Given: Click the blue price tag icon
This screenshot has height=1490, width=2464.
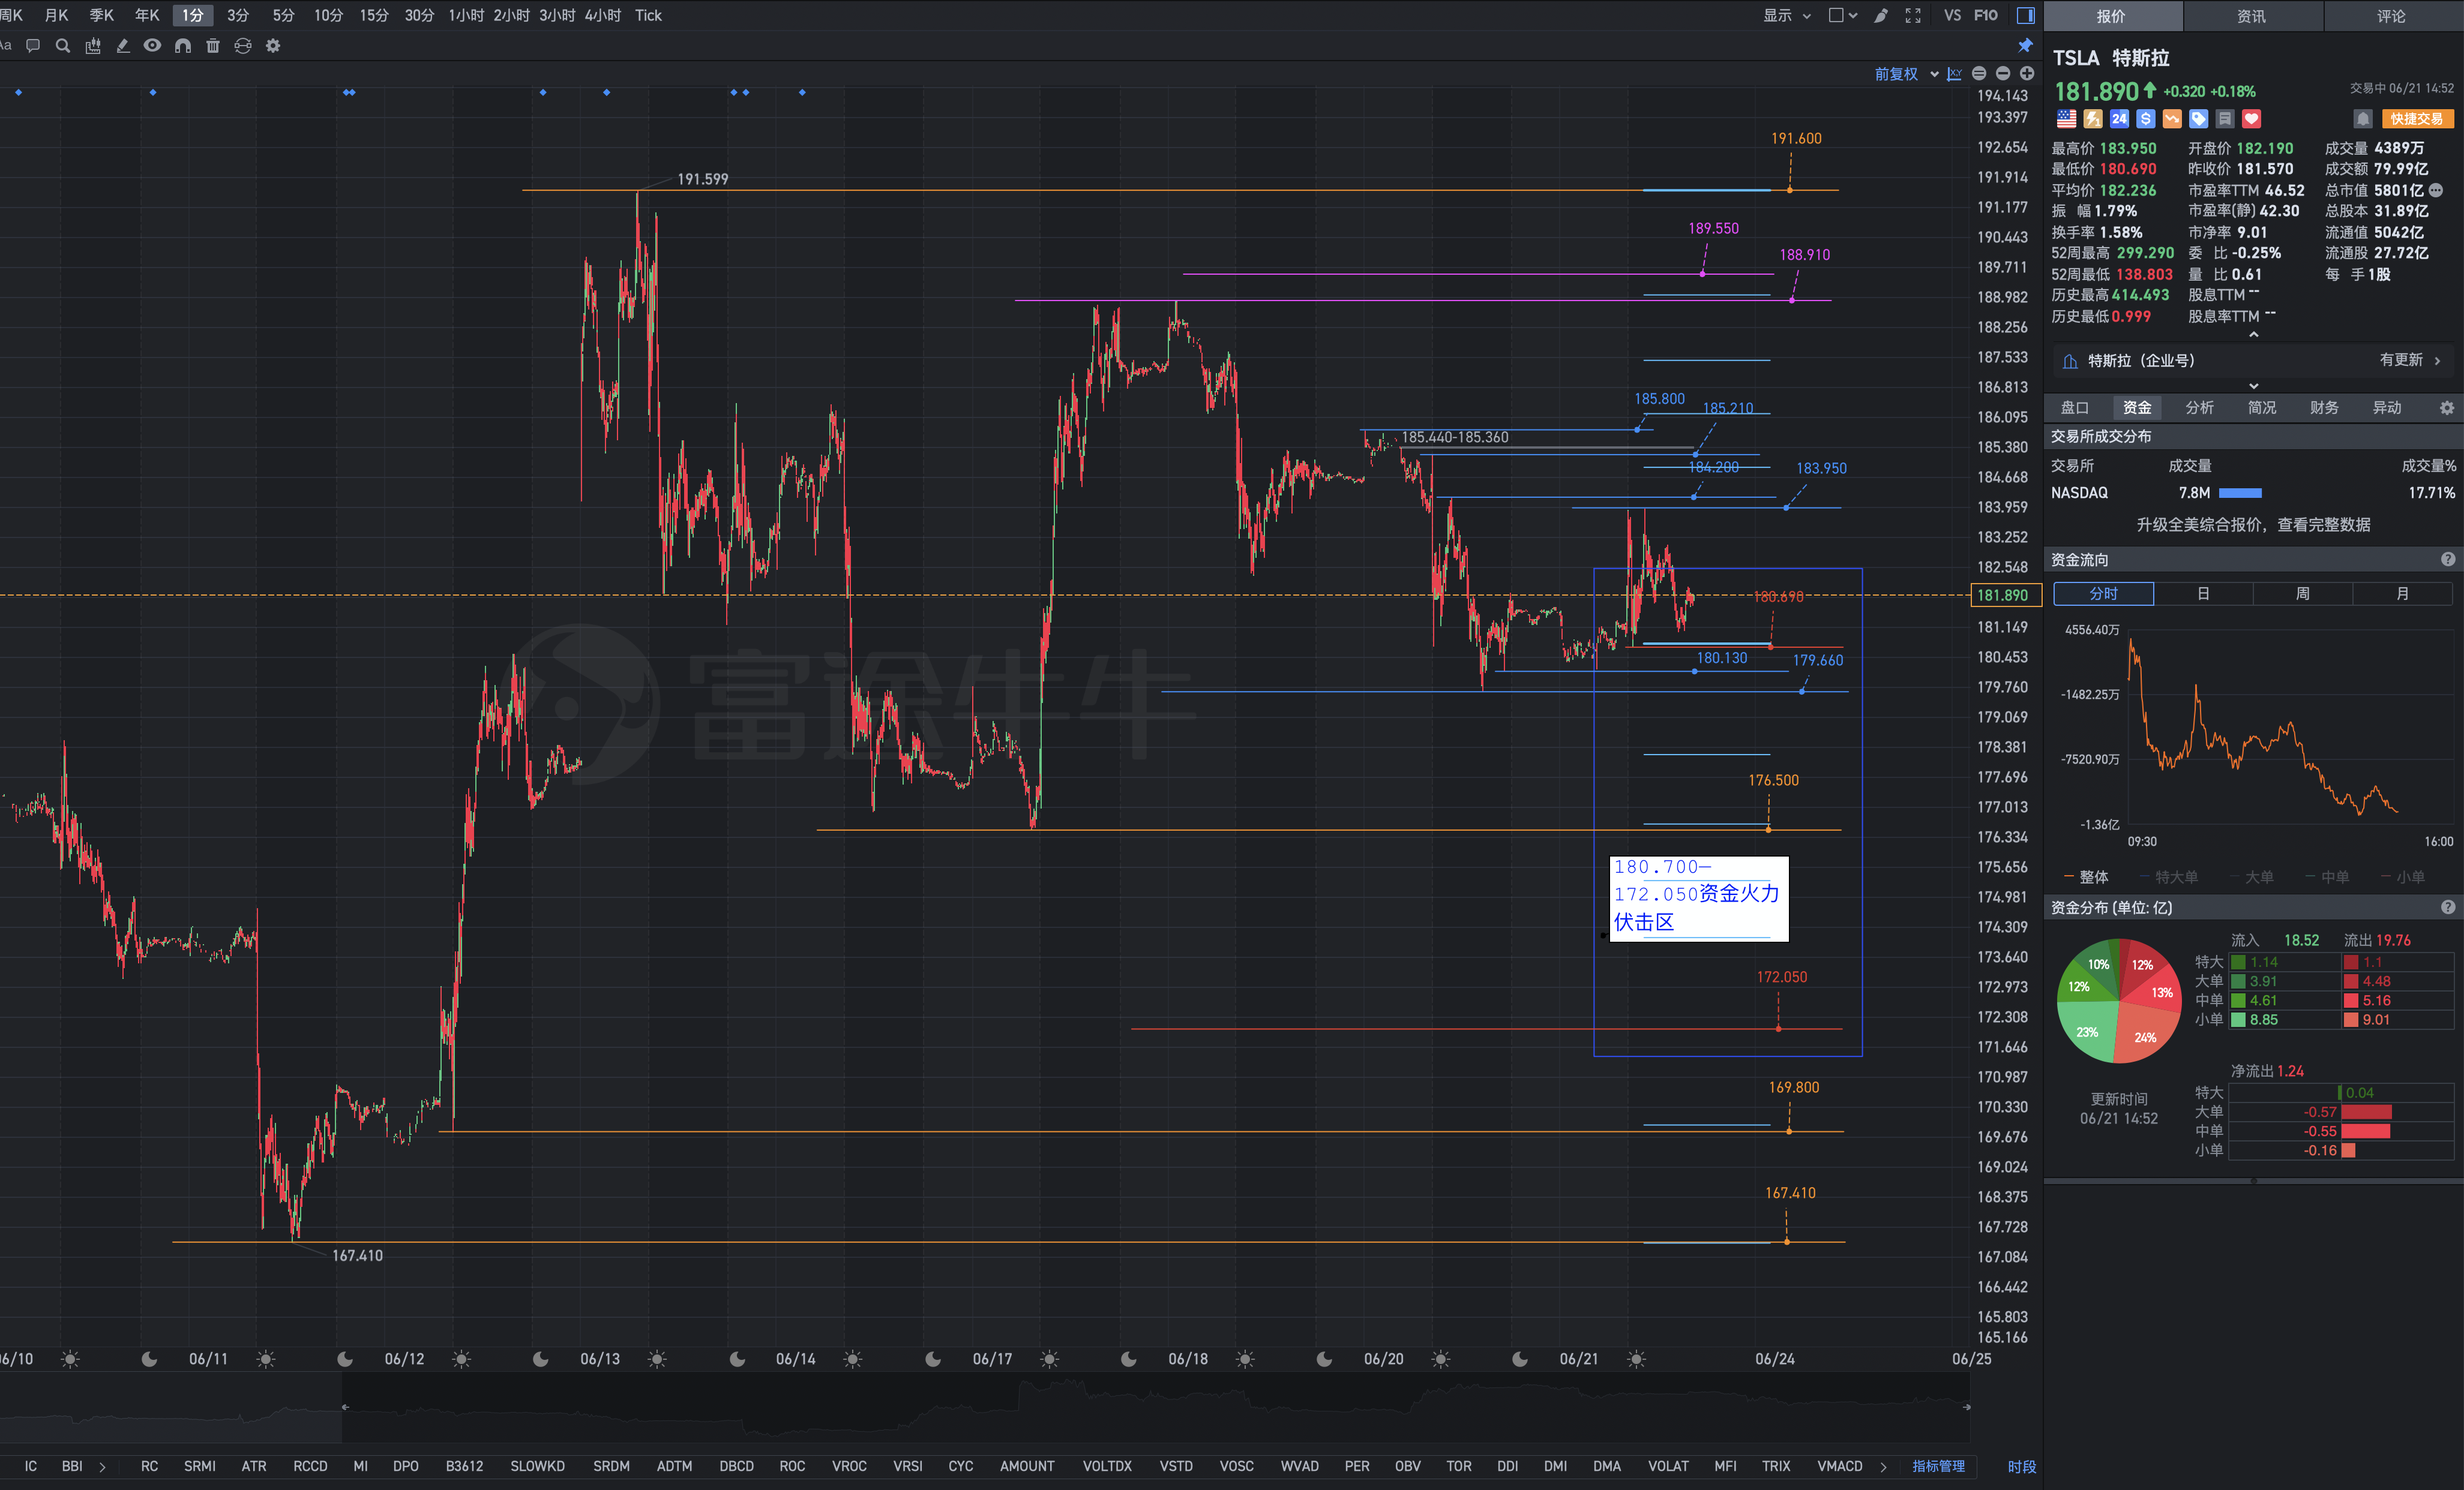Looking at the screenshot, I should (2199, 119).
